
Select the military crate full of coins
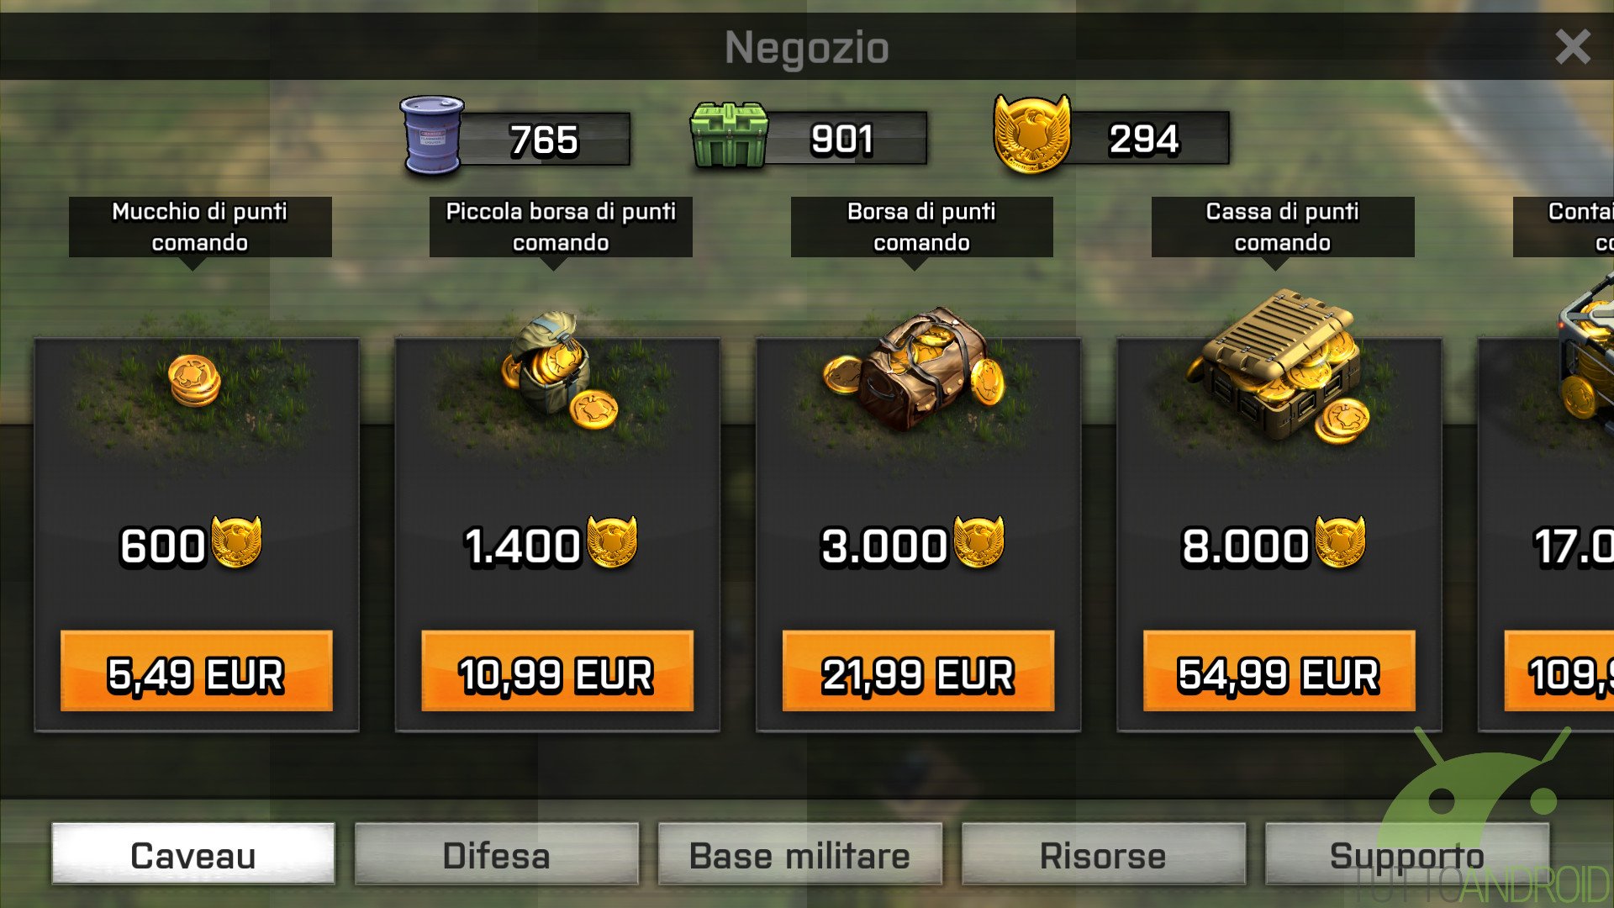[1279, 367]
